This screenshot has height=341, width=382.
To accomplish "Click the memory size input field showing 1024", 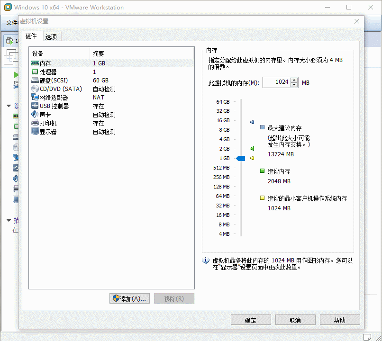I will click(277, 82).
